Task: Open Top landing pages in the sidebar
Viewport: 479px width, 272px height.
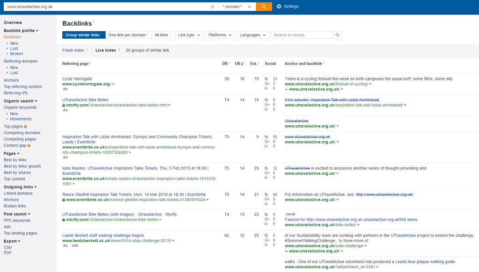Action: [x=21, y=233]
